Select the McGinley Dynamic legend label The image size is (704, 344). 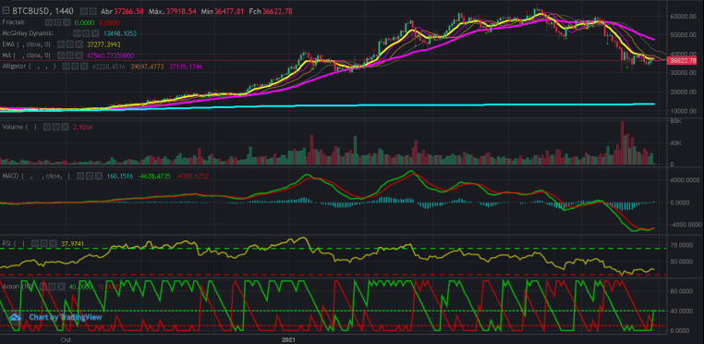click(28, 33)
